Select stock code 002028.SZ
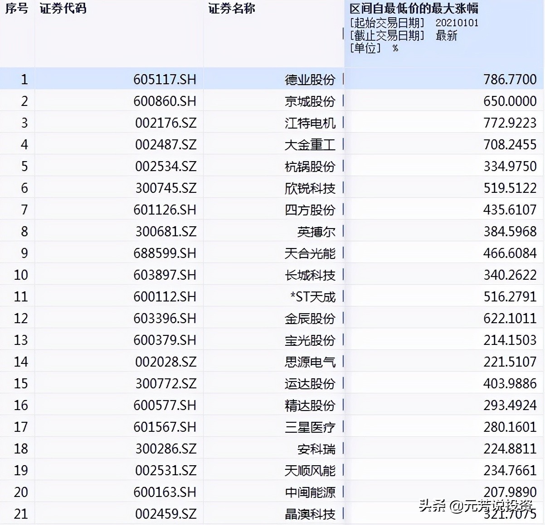The image size is (545, 525). click(x=165, y=362)
